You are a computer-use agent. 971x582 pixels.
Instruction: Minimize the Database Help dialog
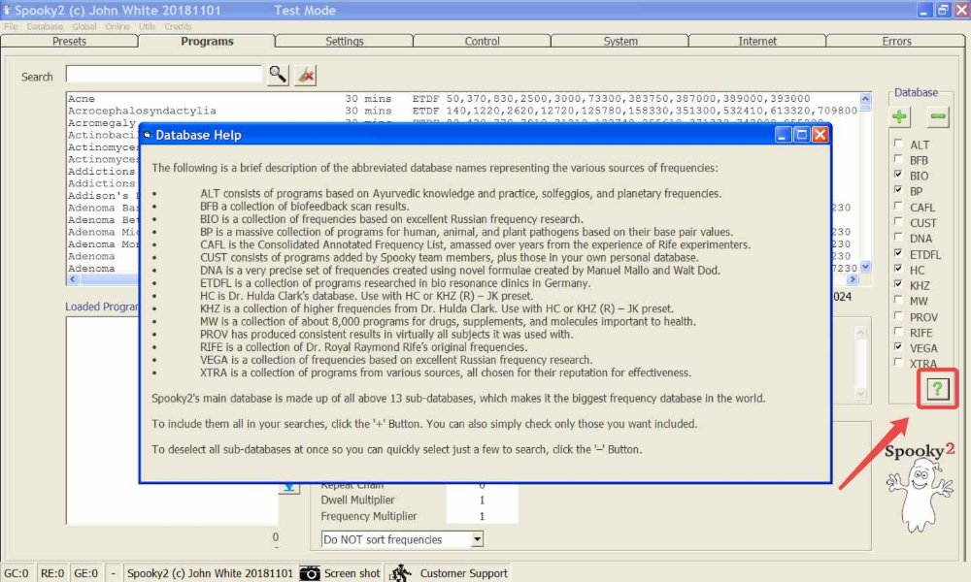[783, 134]
